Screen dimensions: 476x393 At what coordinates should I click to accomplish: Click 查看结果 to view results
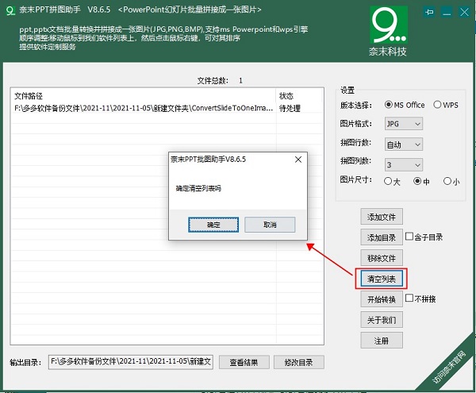pos(244,362)
